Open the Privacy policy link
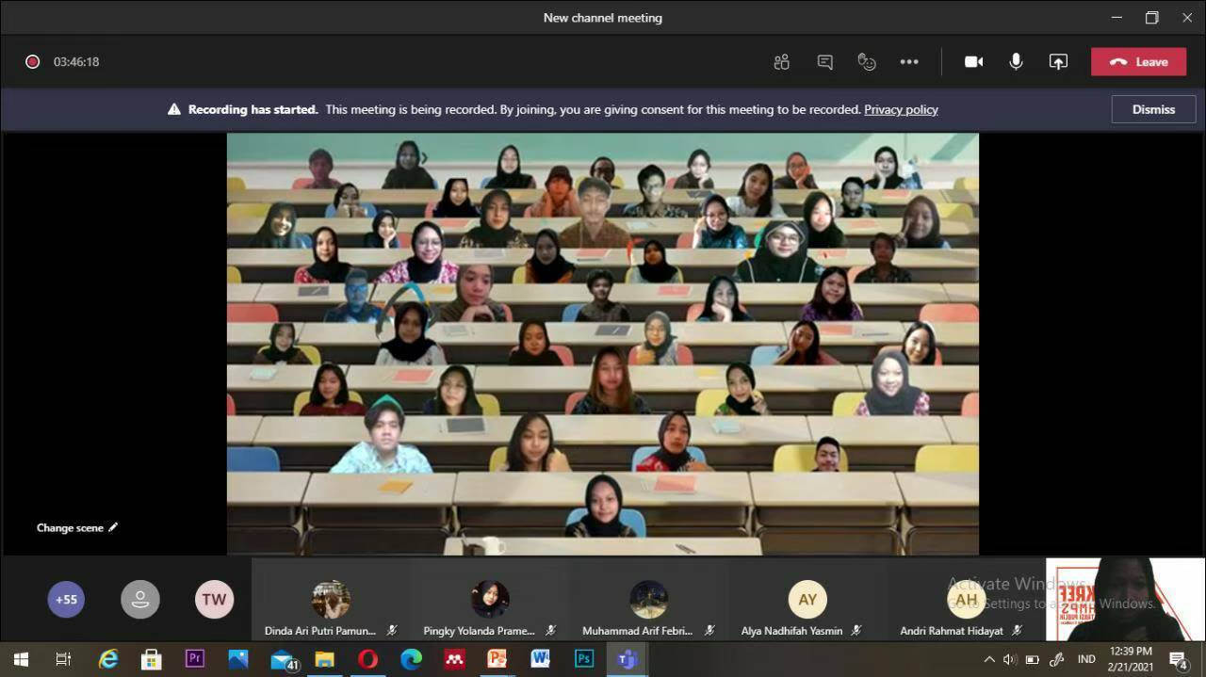 coord(901,109)
